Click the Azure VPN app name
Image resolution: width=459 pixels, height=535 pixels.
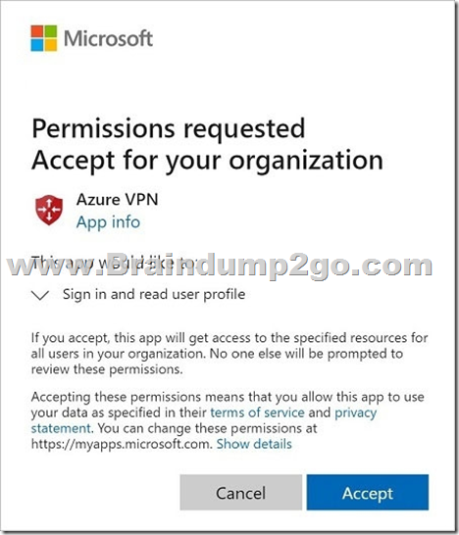point(117,199)
